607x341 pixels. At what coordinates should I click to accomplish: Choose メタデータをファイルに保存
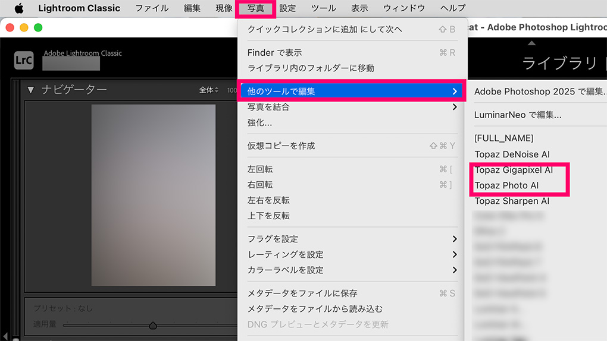[352, 293]
